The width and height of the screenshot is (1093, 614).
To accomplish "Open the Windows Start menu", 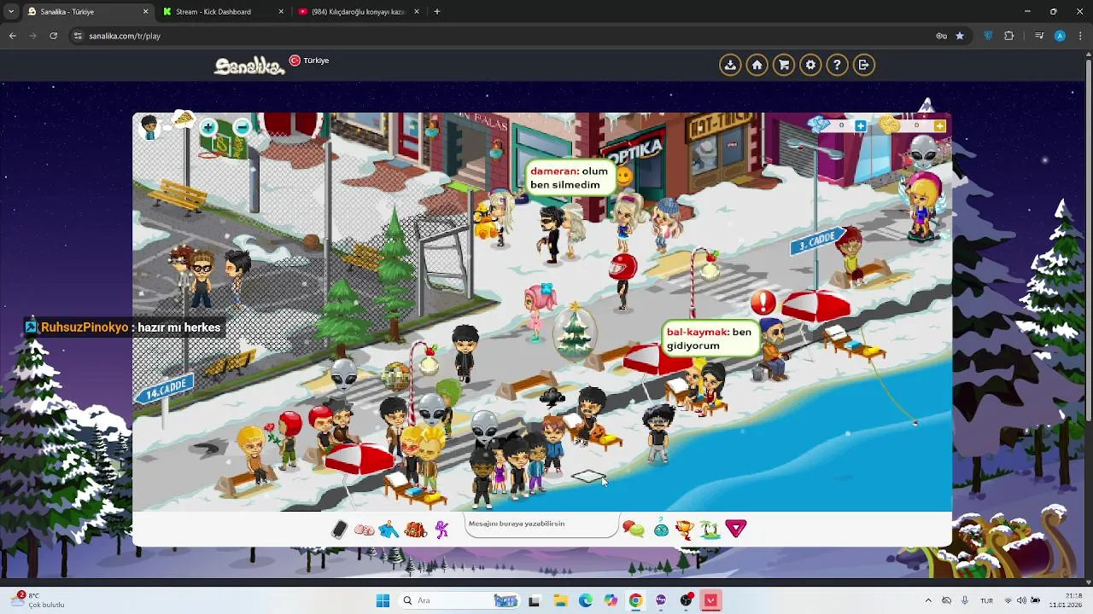I will pos(383,600).
